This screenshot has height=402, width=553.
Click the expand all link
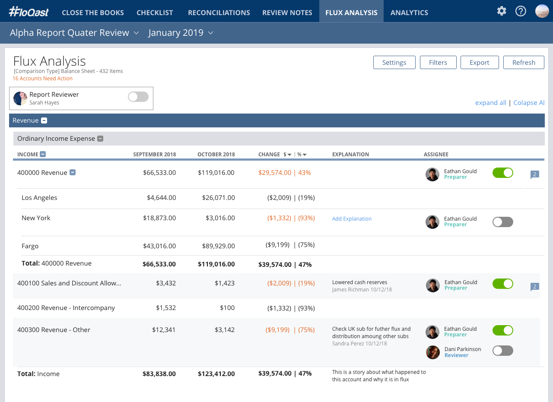pos(491,103)
